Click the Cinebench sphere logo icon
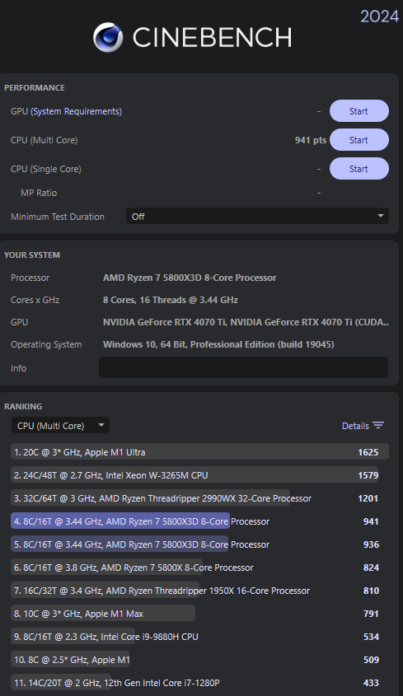Screen dimensions: 403x696 [x=108, y=37]
